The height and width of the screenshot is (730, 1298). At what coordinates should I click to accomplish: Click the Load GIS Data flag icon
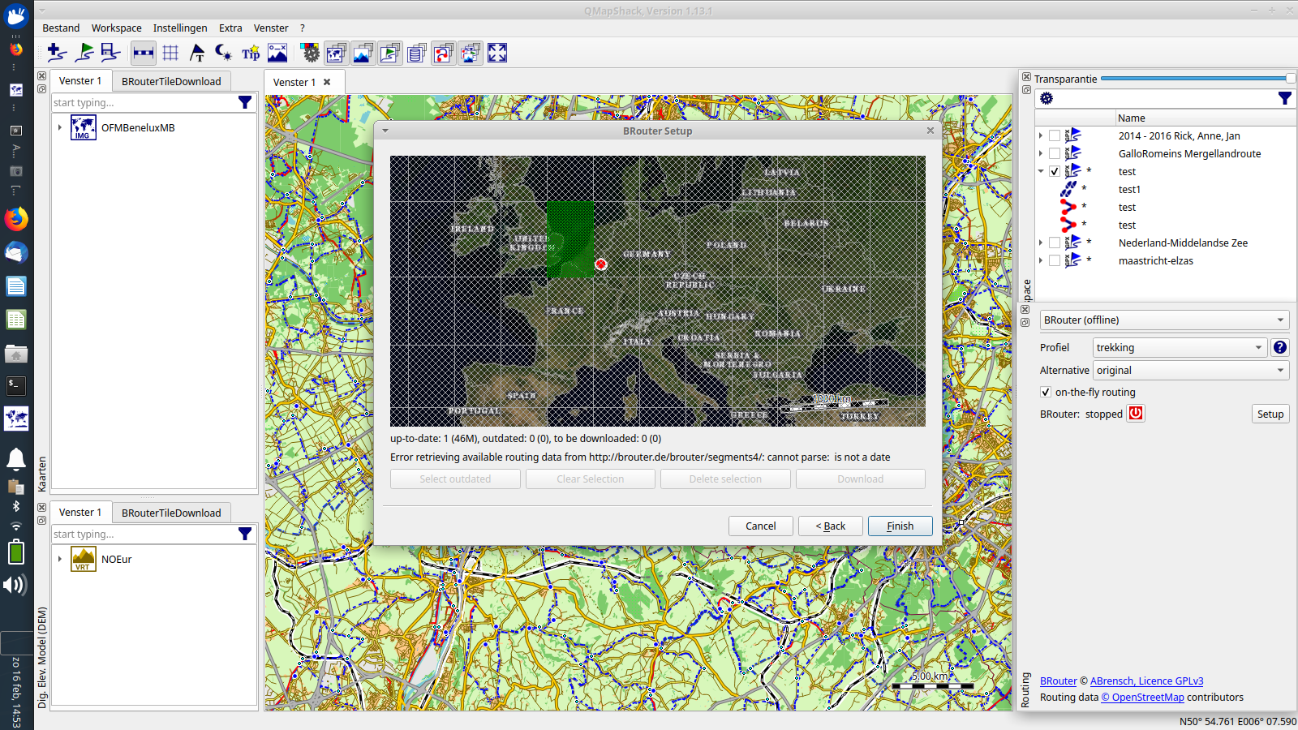84,54
